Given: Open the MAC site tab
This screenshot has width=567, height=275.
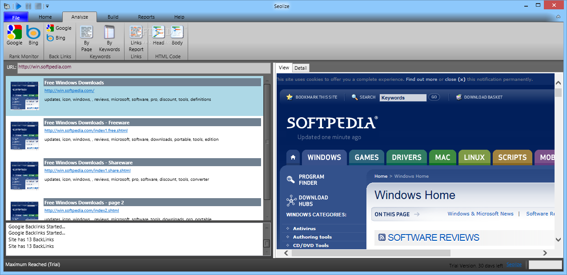Looking at the screenshot, I should pyautogui.click(x=442, y=157).
